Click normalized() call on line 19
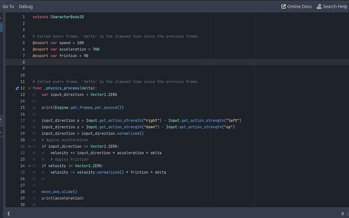Screen dimensions: 349x218 click(131, 134)
